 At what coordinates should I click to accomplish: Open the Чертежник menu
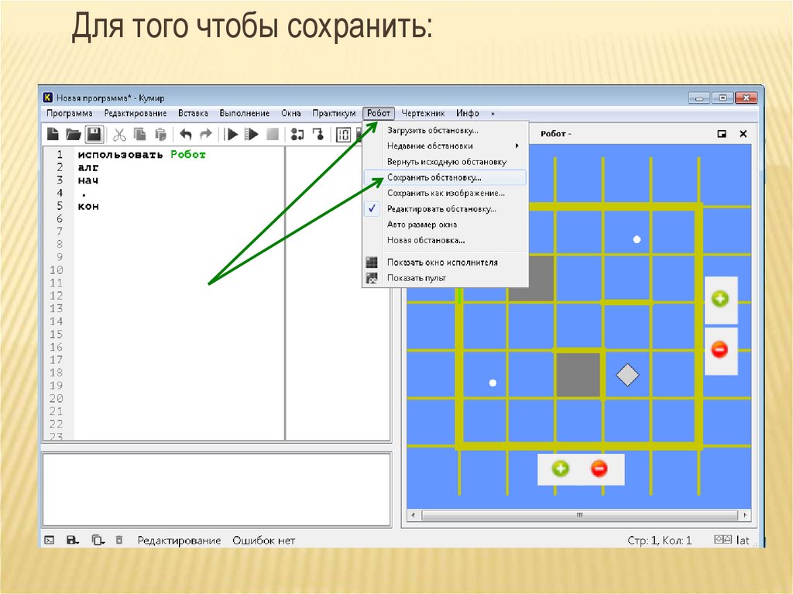coord(423,113)
